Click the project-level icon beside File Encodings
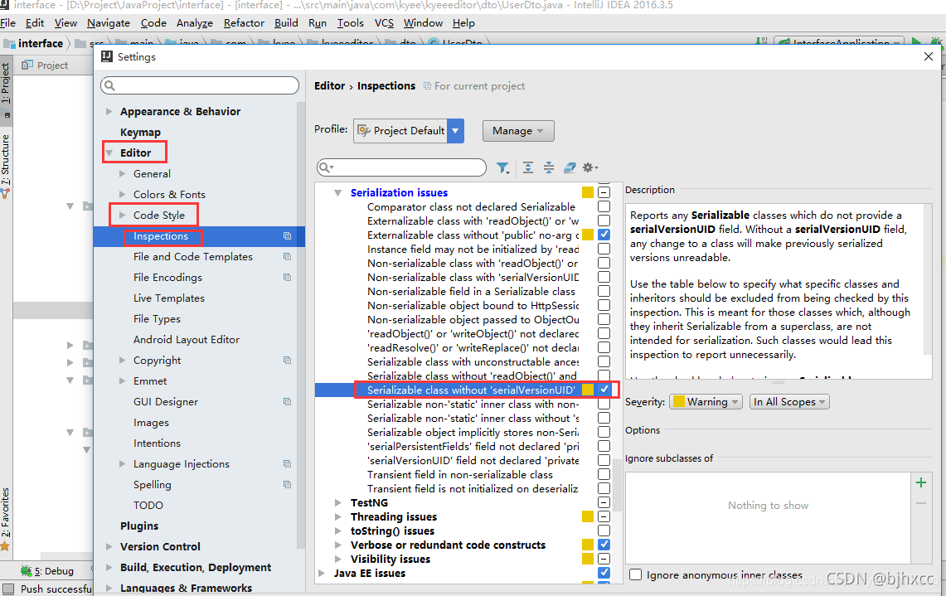Viewport: 946px width, 596px height. click(x=287, y=278)
